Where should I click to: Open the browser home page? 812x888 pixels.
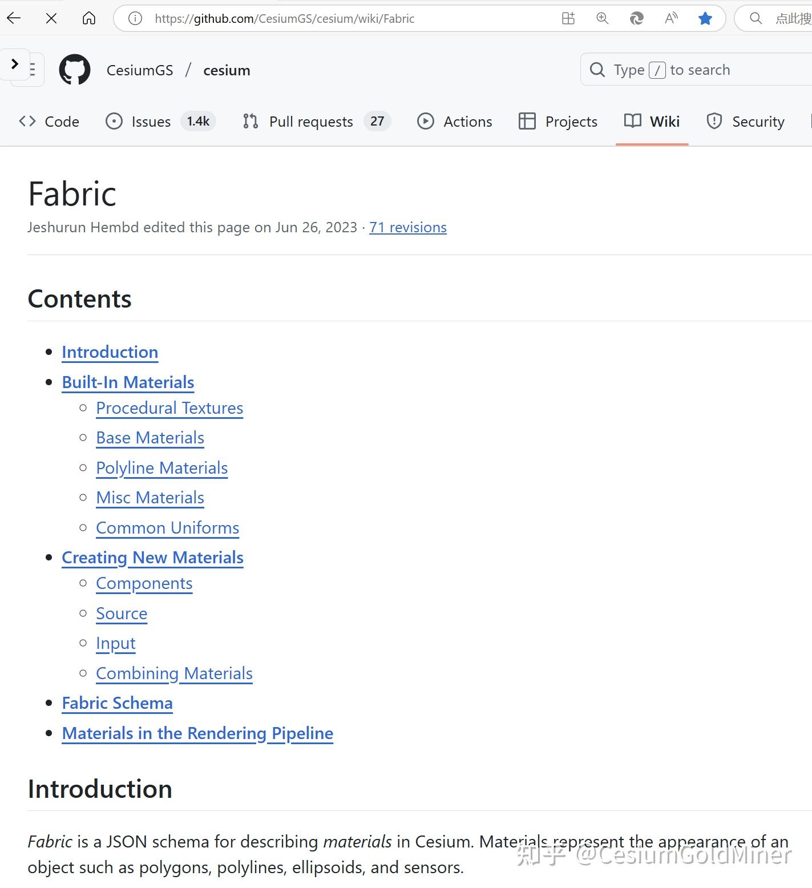tap(89, 18)
